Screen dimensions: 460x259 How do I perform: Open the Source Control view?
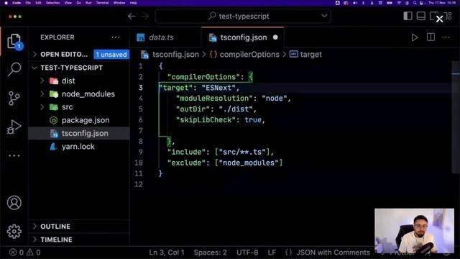14,99
